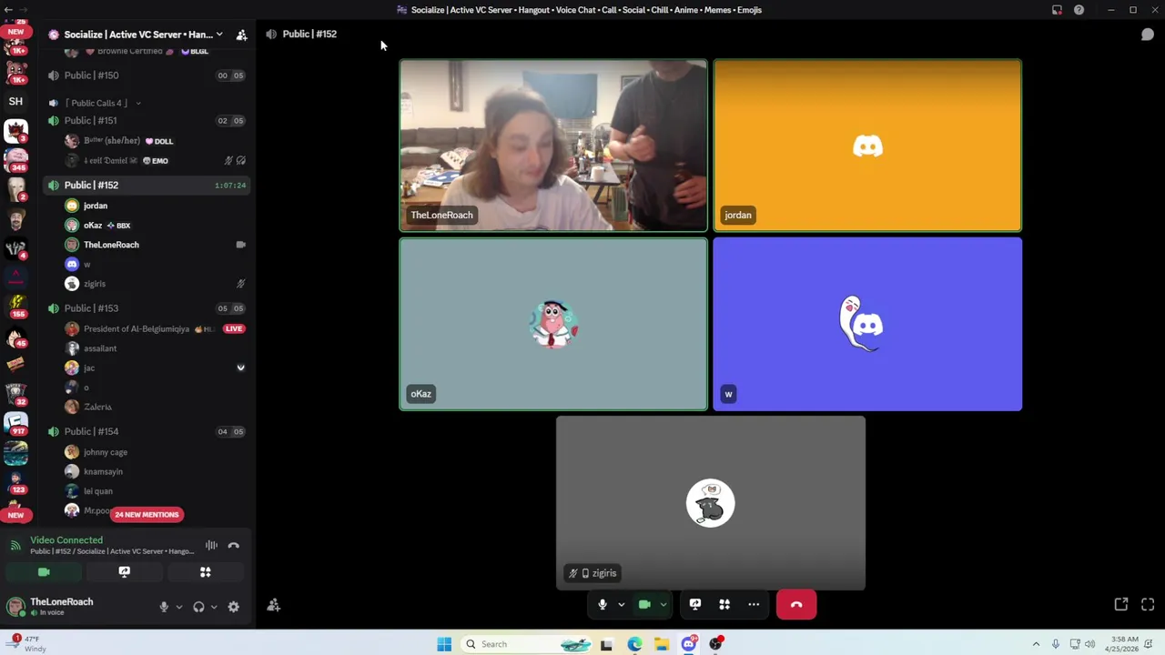
Task: Deafen with headphones icon in user panel
Action: (x=198, y=607)
